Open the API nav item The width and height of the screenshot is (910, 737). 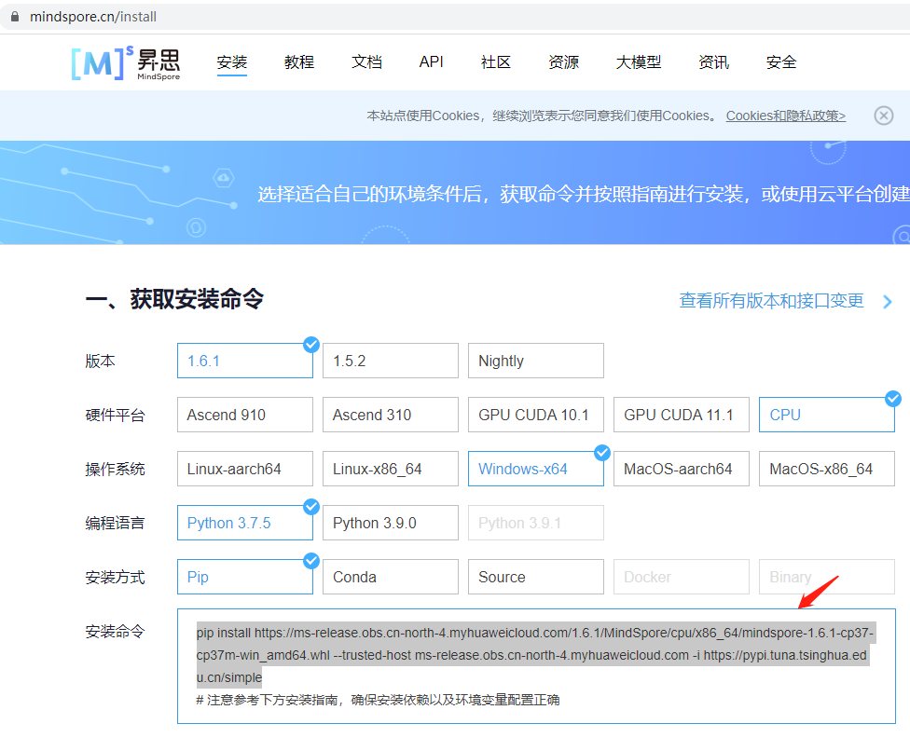pyautogui.click(x=431, y=62)
